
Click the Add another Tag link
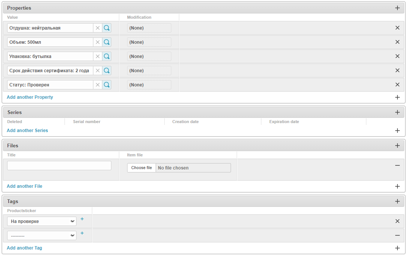pyautogui.click(x=24, y=248)
